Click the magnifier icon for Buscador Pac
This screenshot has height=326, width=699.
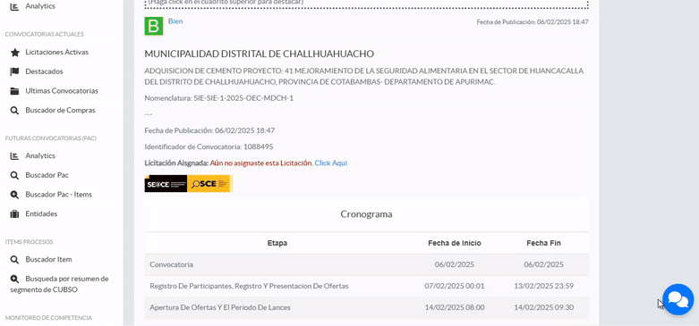[x=14, y=175]
